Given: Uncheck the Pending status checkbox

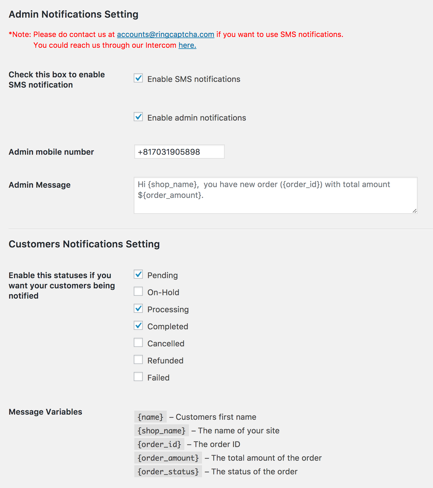Looking at the screenshot, I should [x=138, y=274].
